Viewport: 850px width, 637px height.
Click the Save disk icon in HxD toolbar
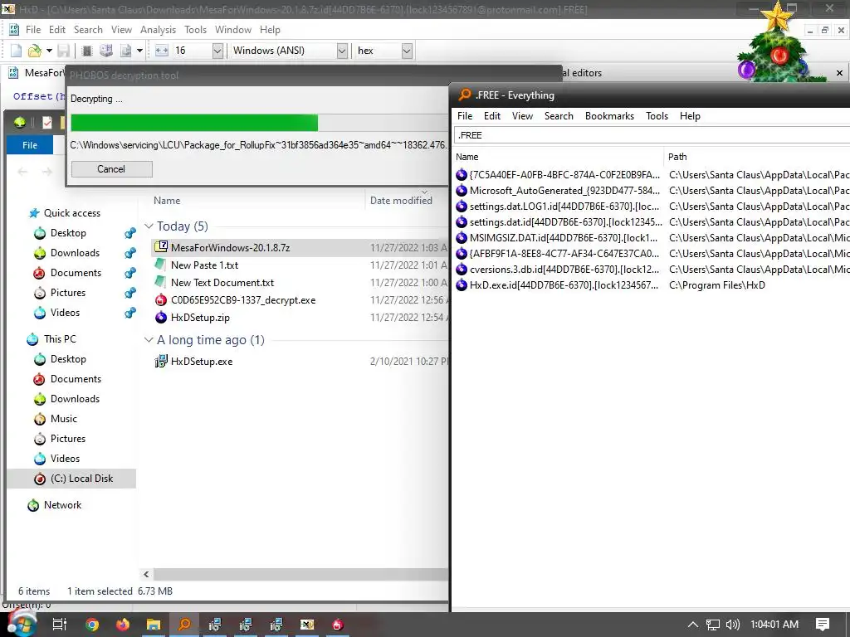tap(63, 51)
